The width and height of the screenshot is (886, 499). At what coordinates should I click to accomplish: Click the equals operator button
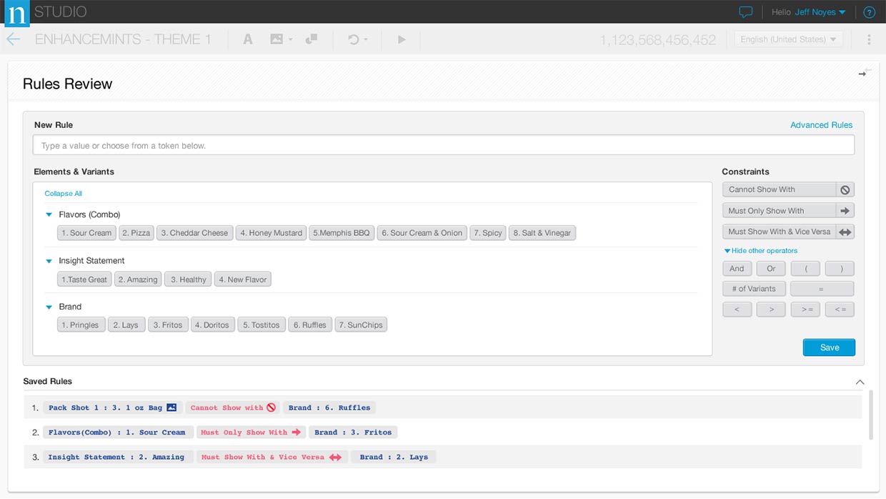pyautogui.click(x=822, y=289)
